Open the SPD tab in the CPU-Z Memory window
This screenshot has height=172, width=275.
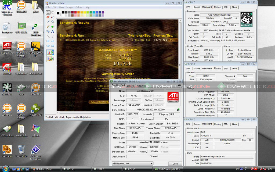[x=226, y=69]
